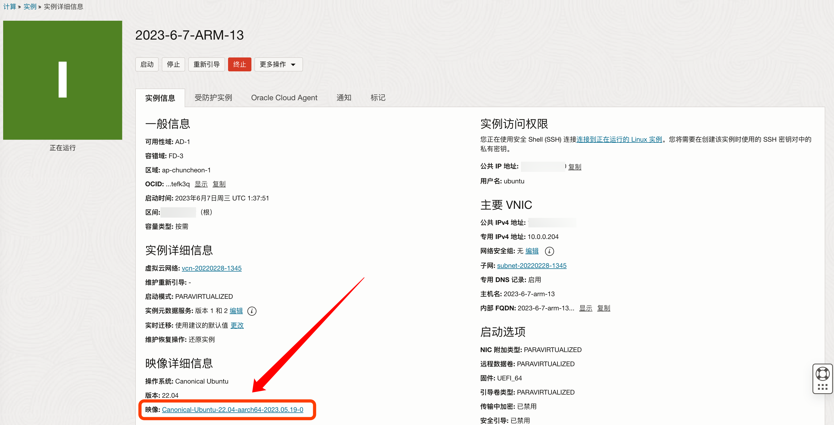Screen dimensions: 834x425
Task: Open vcn-20220228-1345 network link
Action: pos(212,268)
